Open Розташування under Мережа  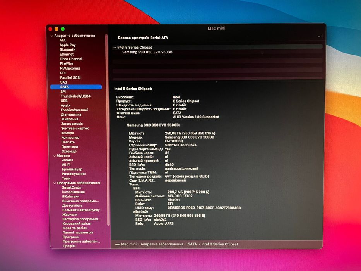(74, 174)
